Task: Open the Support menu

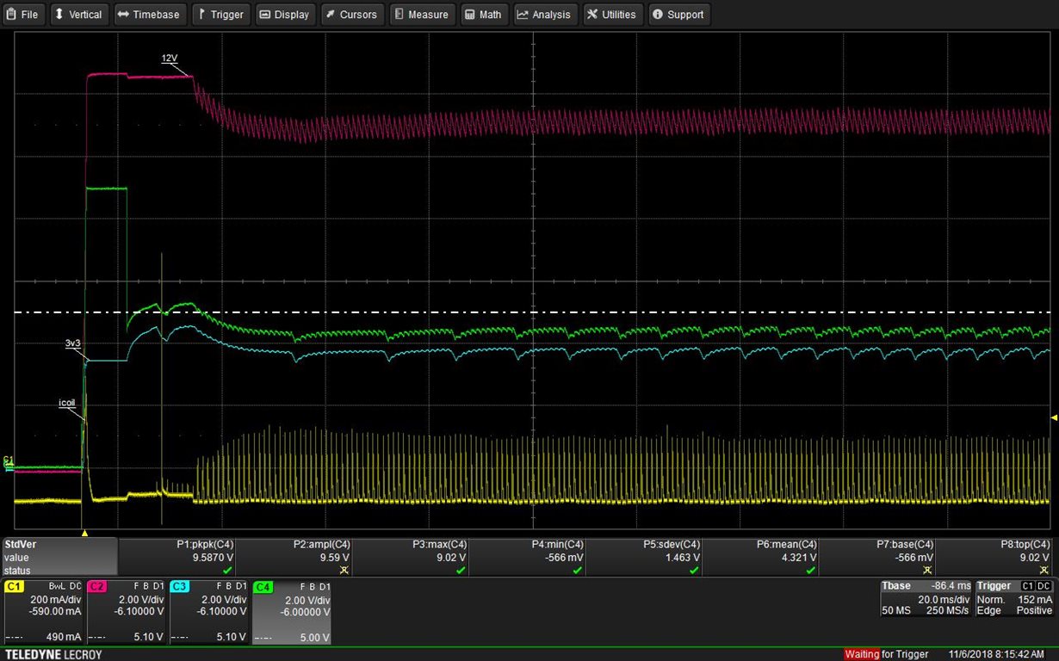Action: [678, 15]
